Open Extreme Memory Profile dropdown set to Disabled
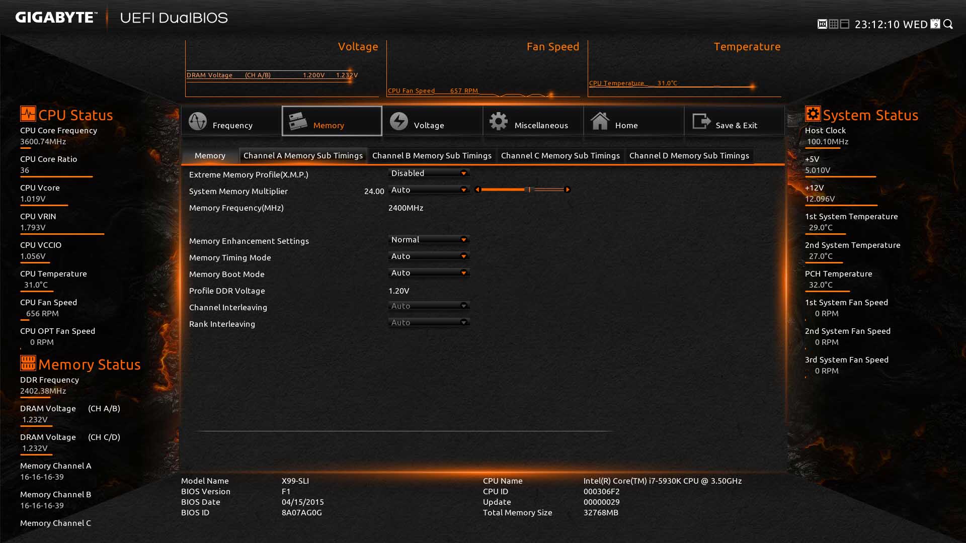Screen dimensions: 966x543 [429, 173]
